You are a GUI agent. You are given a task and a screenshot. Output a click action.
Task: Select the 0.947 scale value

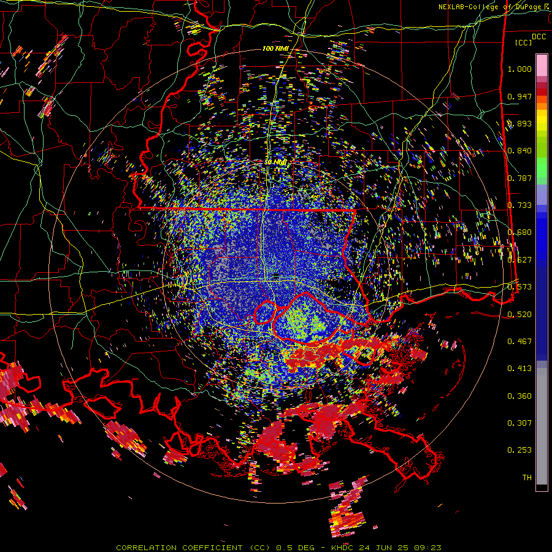[x=519, y=96]
